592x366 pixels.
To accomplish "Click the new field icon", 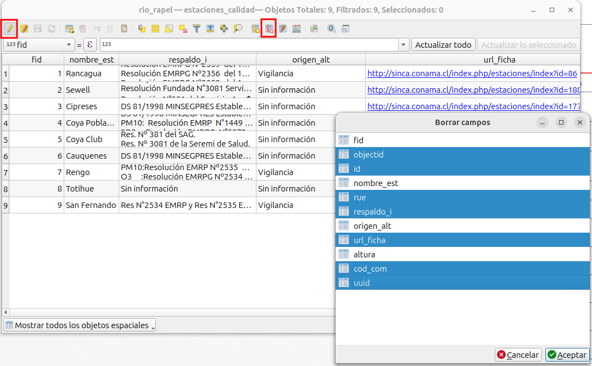I will pyautogui.click(x=256, y=29).
